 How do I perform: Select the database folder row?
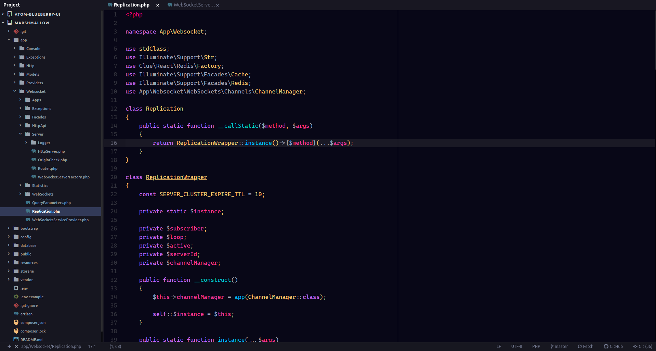click(51, 246)
